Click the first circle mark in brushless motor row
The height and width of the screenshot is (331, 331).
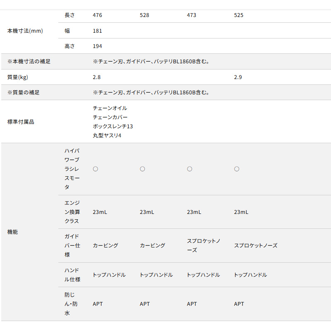95,169
